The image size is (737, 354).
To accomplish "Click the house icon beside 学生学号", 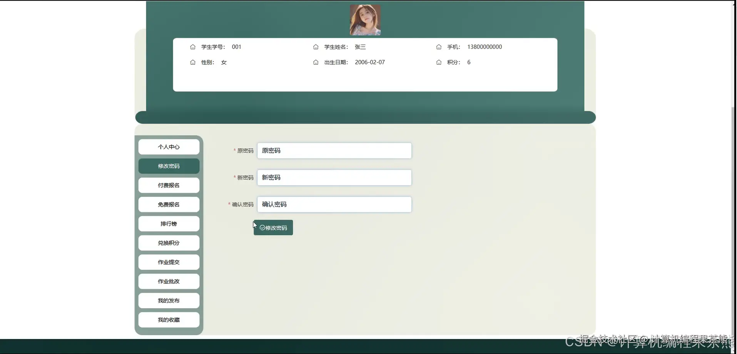I will pos(193,47).
